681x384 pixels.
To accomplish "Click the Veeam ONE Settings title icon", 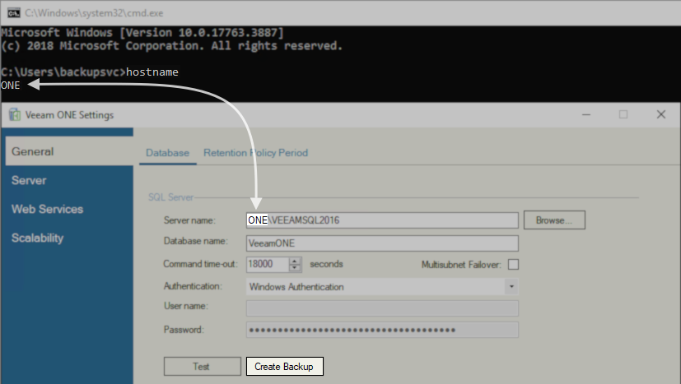I will click(x=14, y=114).
